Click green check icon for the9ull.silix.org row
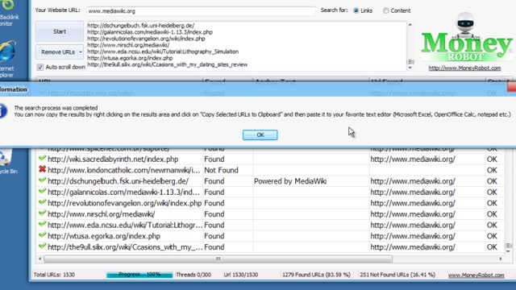The image size is (516, 290). tap(42, 246)
